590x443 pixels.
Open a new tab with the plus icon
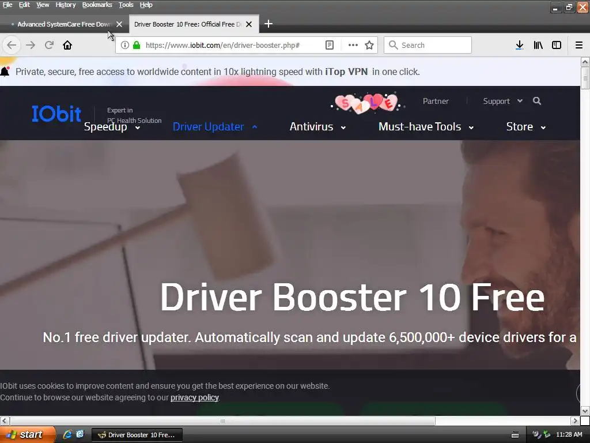(x=268, y=24)
